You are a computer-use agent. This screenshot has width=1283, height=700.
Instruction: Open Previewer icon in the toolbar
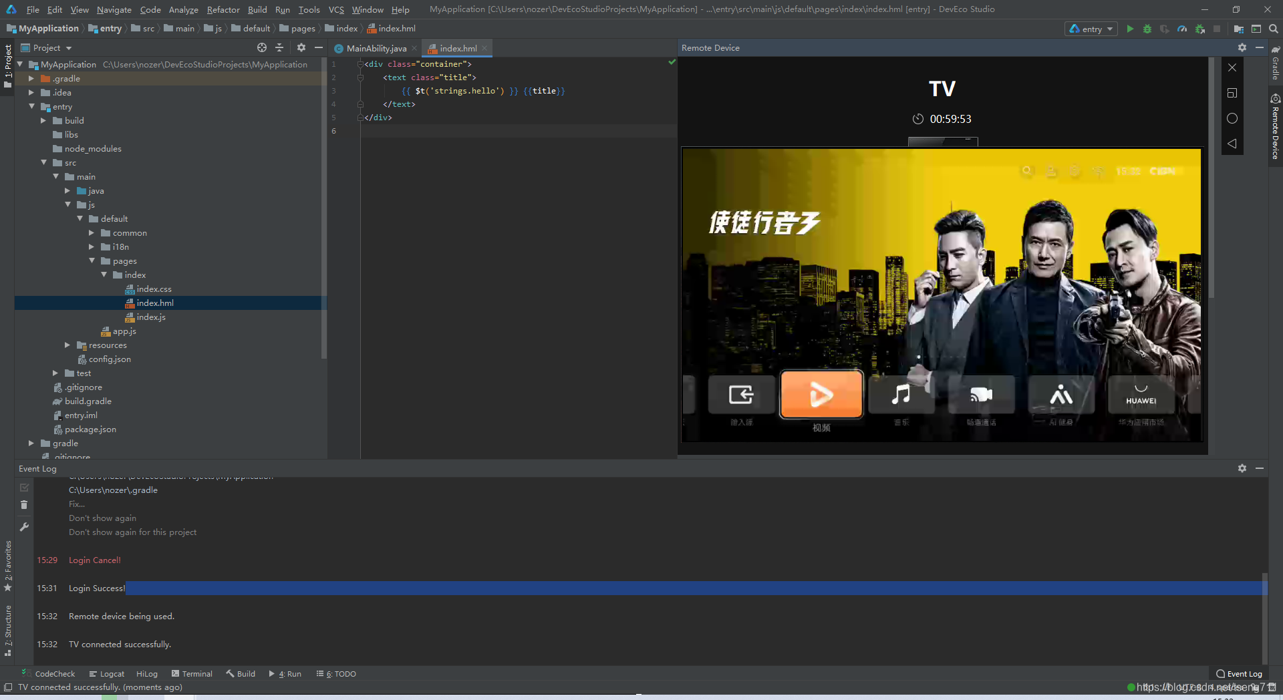pyautogui.click(x=1256, y=29)
